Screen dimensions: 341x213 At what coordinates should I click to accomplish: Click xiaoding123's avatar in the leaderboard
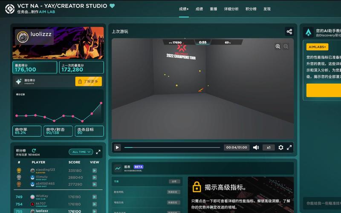(32, 171)
